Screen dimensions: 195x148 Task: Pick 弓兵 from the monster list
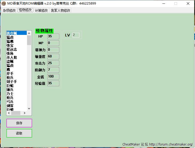[x=10, y=102]
